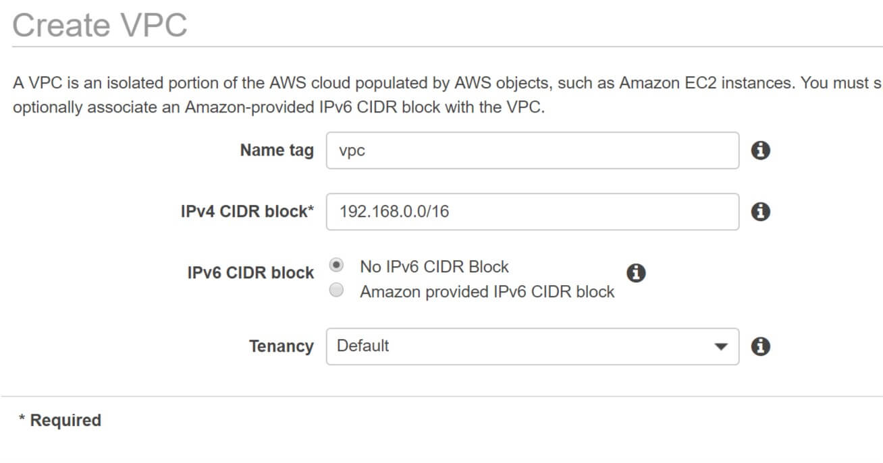The image size is (883, 463).
Task: Click the Amazon provided IPv6 CIDR block label text
Action: click(487, 292)
